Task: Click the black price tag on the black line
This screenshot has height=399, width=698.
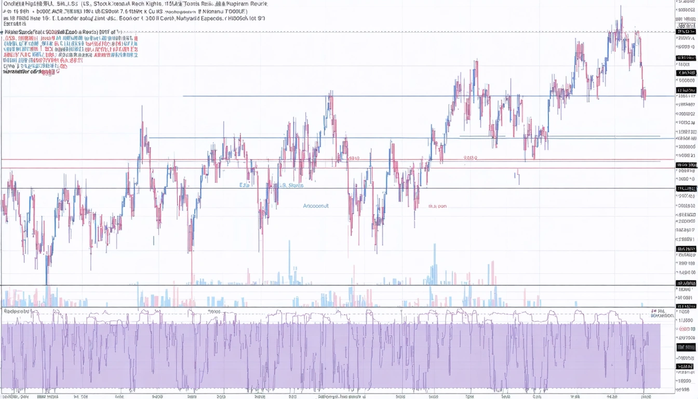Action: (x=686, y=188)
